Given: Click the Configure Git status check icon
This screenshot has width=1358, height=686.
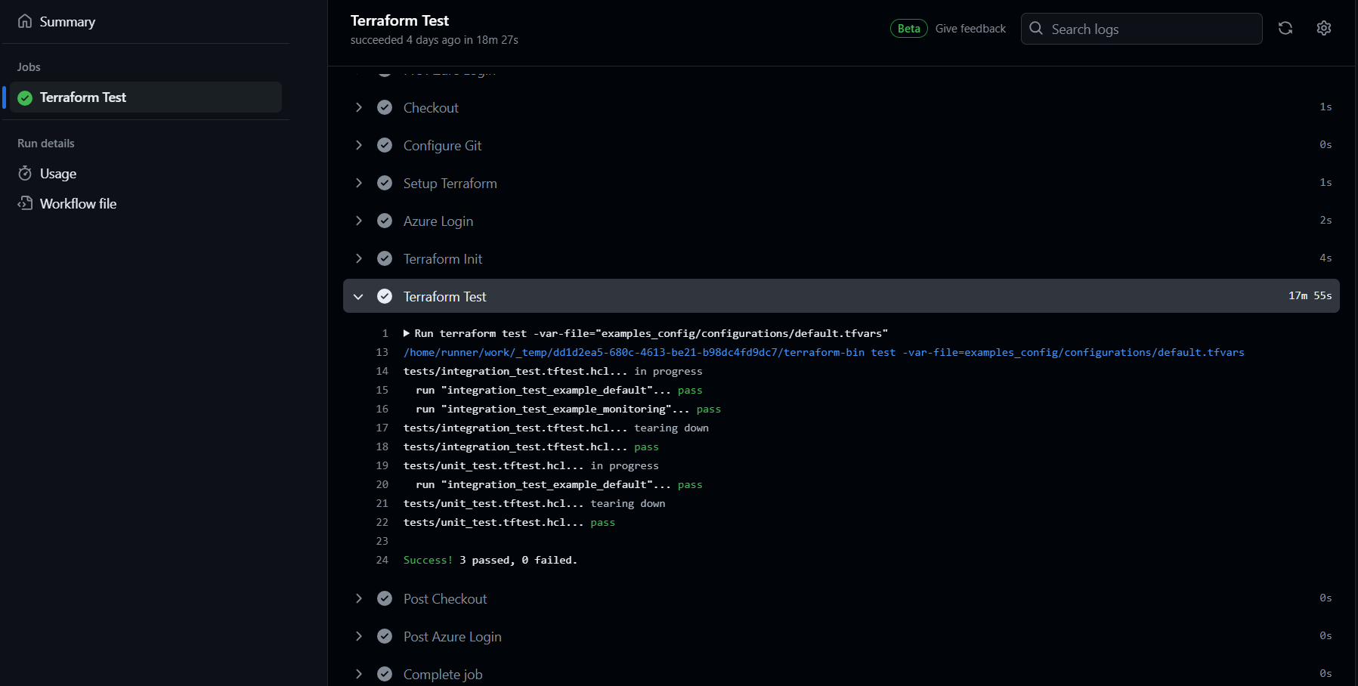Looking at the screenshot, I should 385,145.
